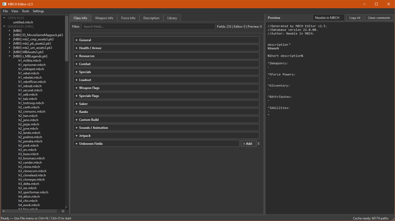This screenshot has width=395, height=221.
Task: Click the file tree horizontal scrollbar
Action: [31, 211]
